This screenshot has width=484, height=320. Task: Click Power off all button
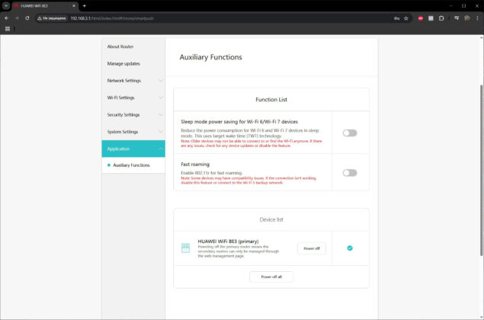[271, 277]
